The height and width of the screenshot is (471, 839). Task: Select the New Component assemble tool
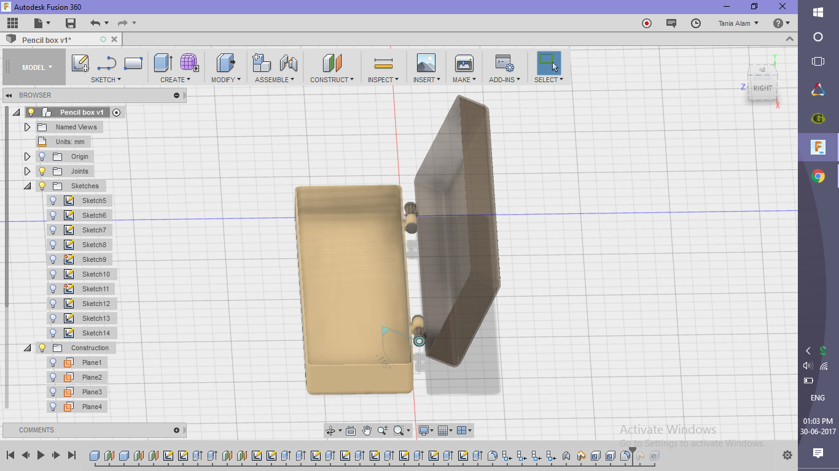262,63
